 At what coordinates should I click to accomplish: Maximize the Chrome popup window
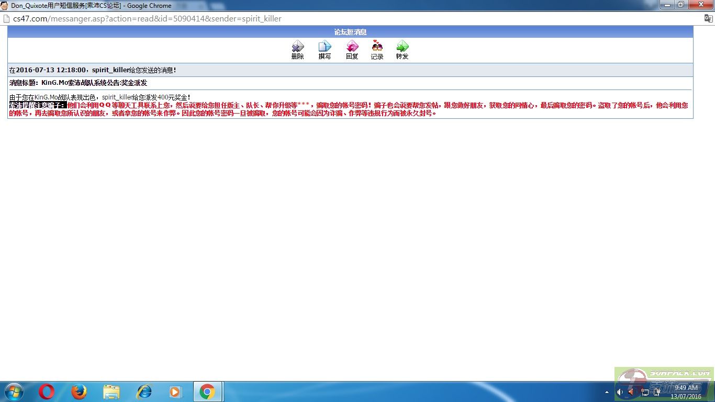(x=681, y=5)
